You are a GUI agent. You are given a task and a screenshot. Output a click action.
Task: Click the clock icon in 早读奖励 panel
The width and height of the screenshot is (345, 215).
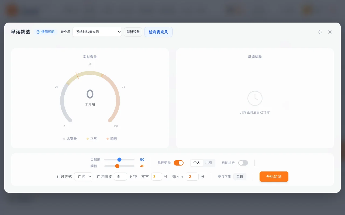[255, 98]
